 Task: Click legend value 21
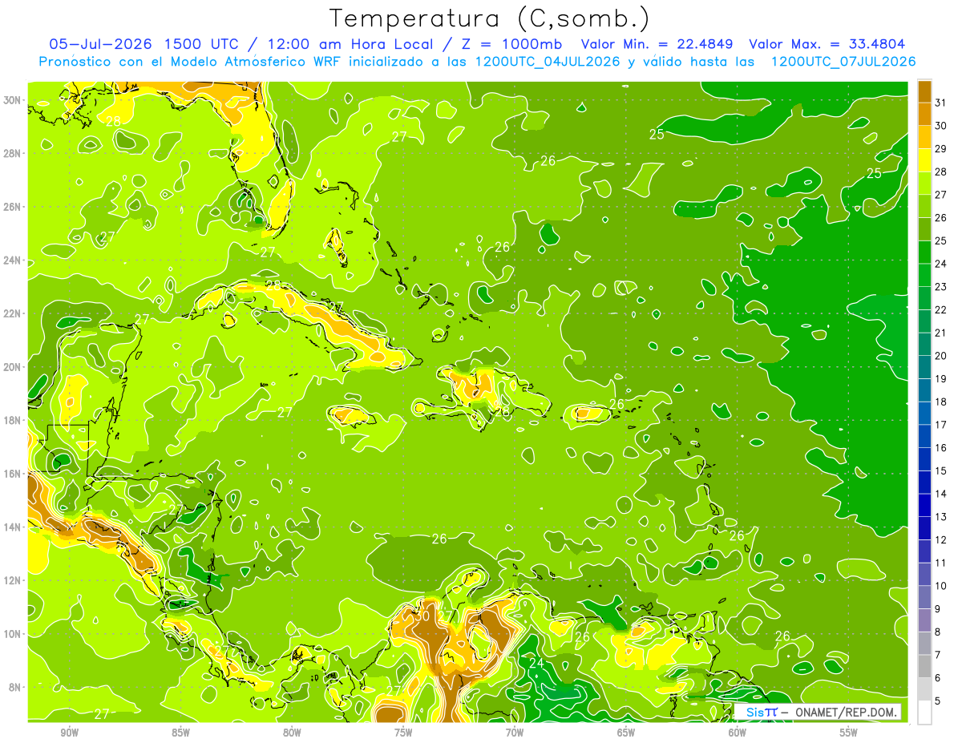point(941,333)
